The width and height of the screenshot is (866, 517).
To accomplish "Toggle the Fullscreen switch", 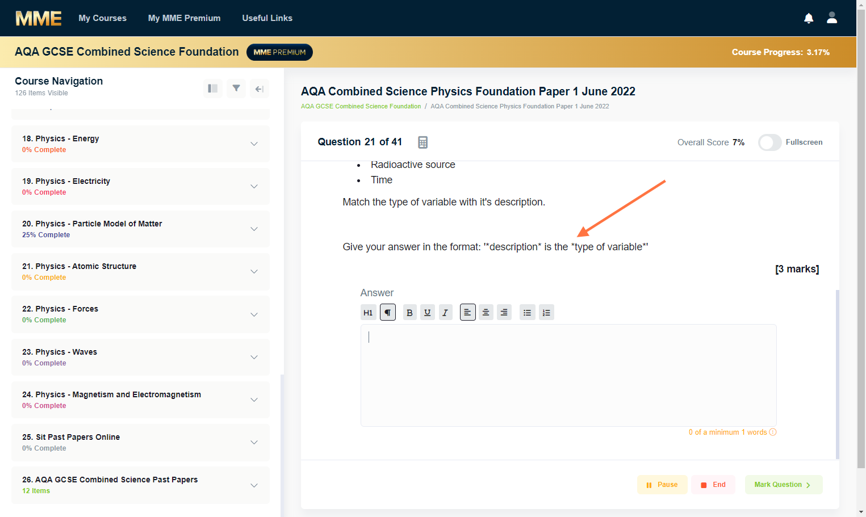I will [770, 142].
